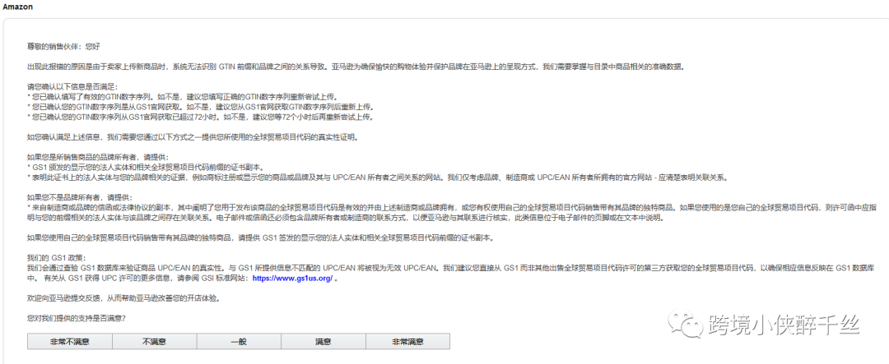Rate support as 不满意

[154, 341]
